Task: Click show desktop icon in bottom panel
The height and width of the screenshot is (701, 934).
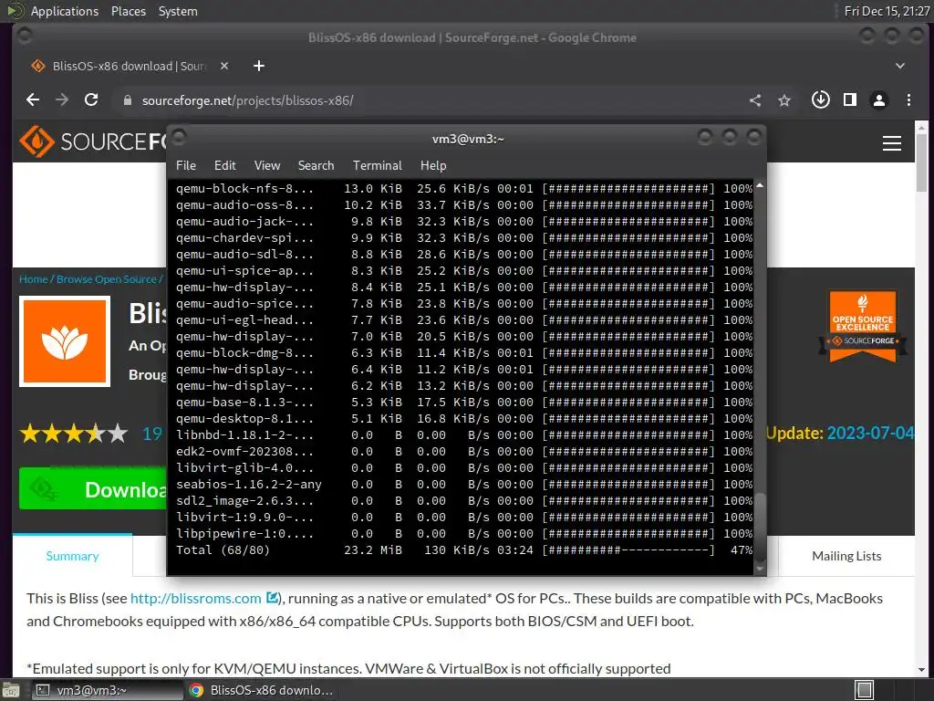Action: point(11,690)
